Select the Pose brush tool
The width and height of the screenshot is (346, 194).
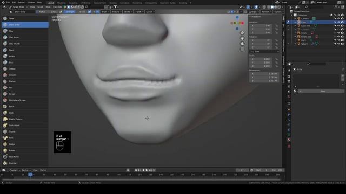click(25, 138)
